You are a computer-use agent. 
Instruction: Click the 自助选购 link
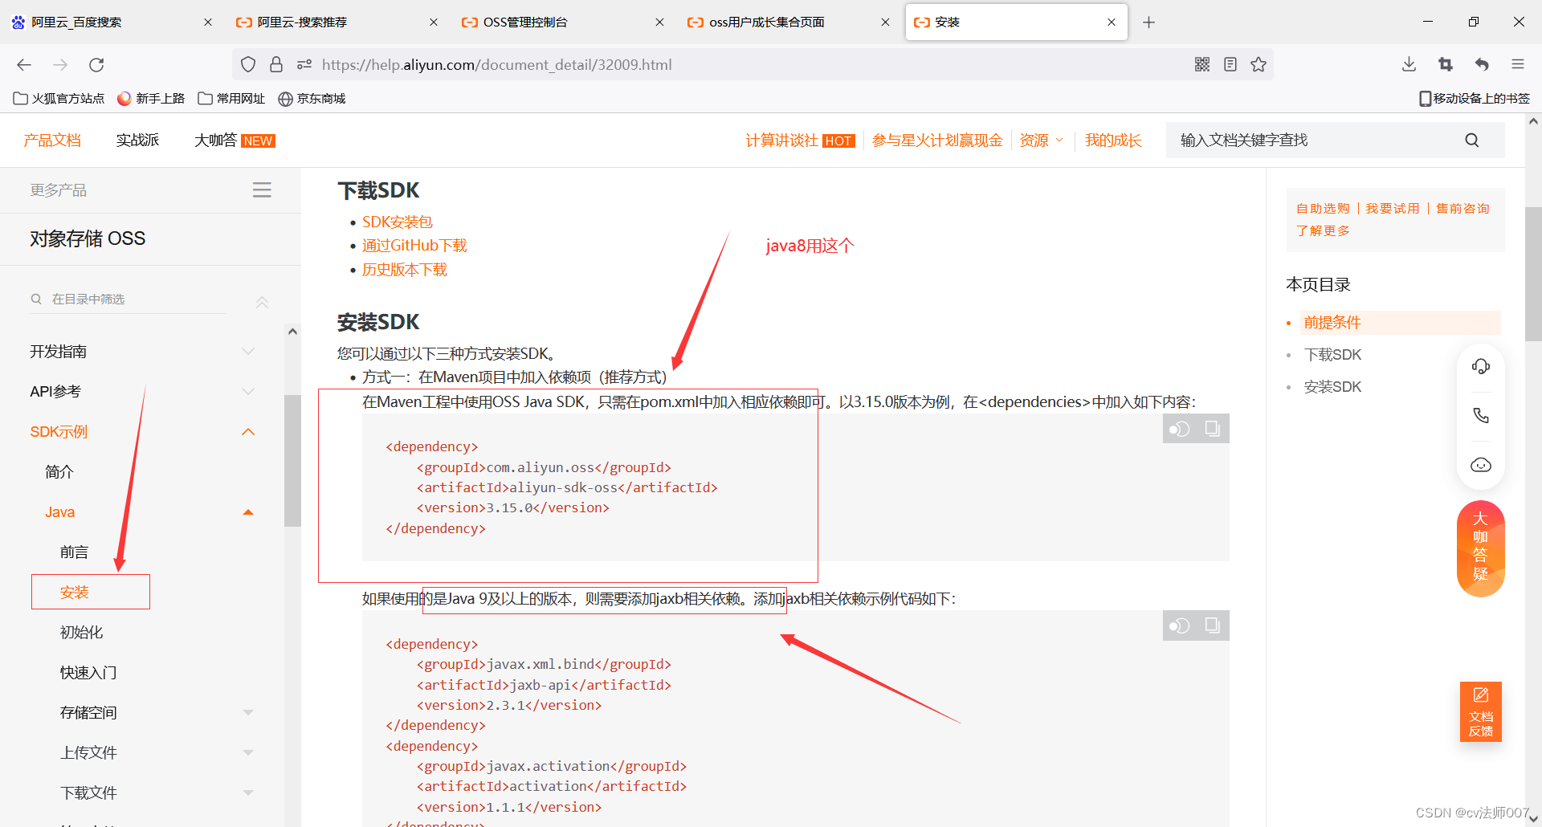point(1323,208)
